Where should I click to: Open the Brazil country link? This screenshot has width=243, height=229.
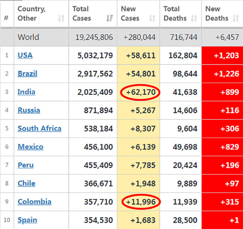coord(28,74)
